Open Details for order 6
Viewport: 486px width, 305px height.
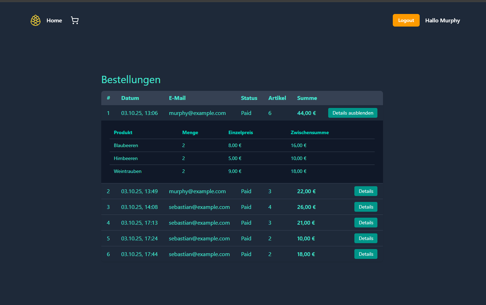pos(366,254)
